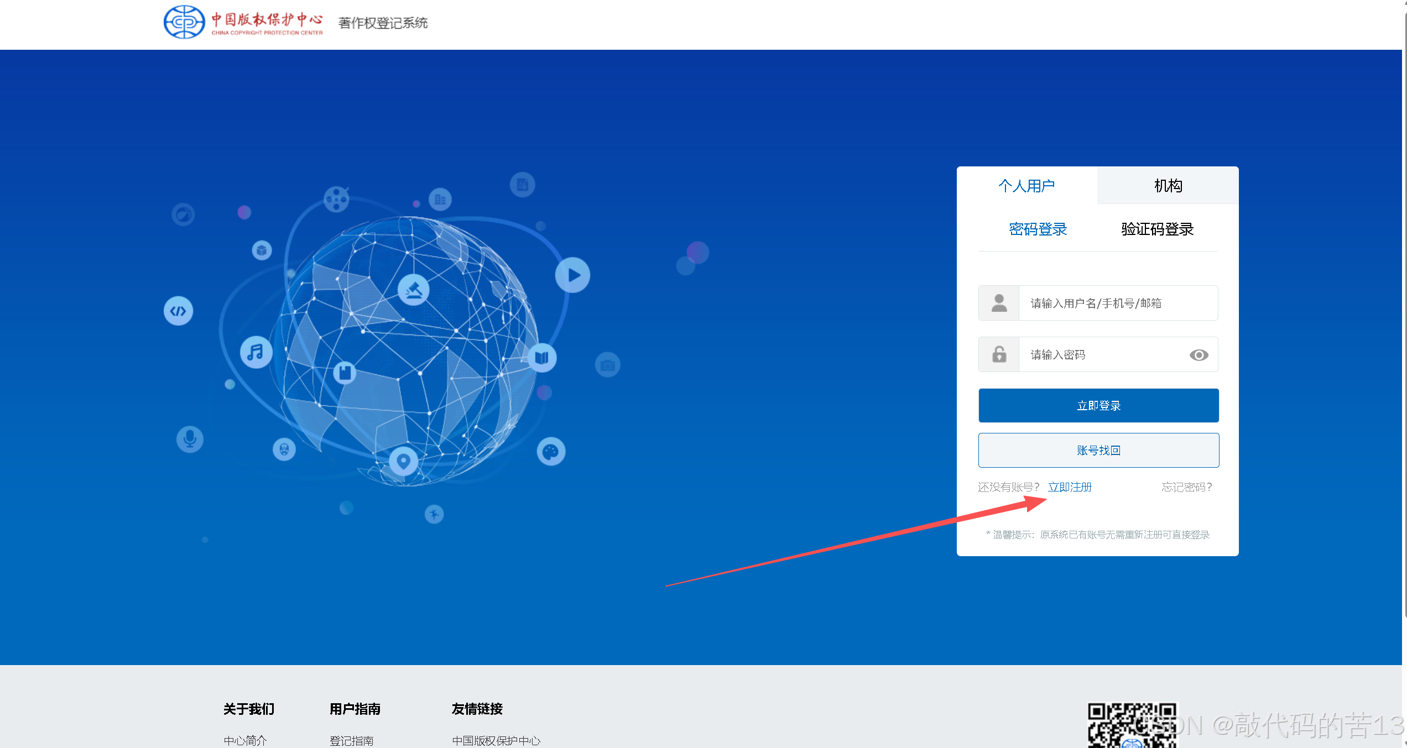The height and width of the screenshot is (748, 1407).
Task: Click the code brackets icon bubble
Action: [178, 311]
